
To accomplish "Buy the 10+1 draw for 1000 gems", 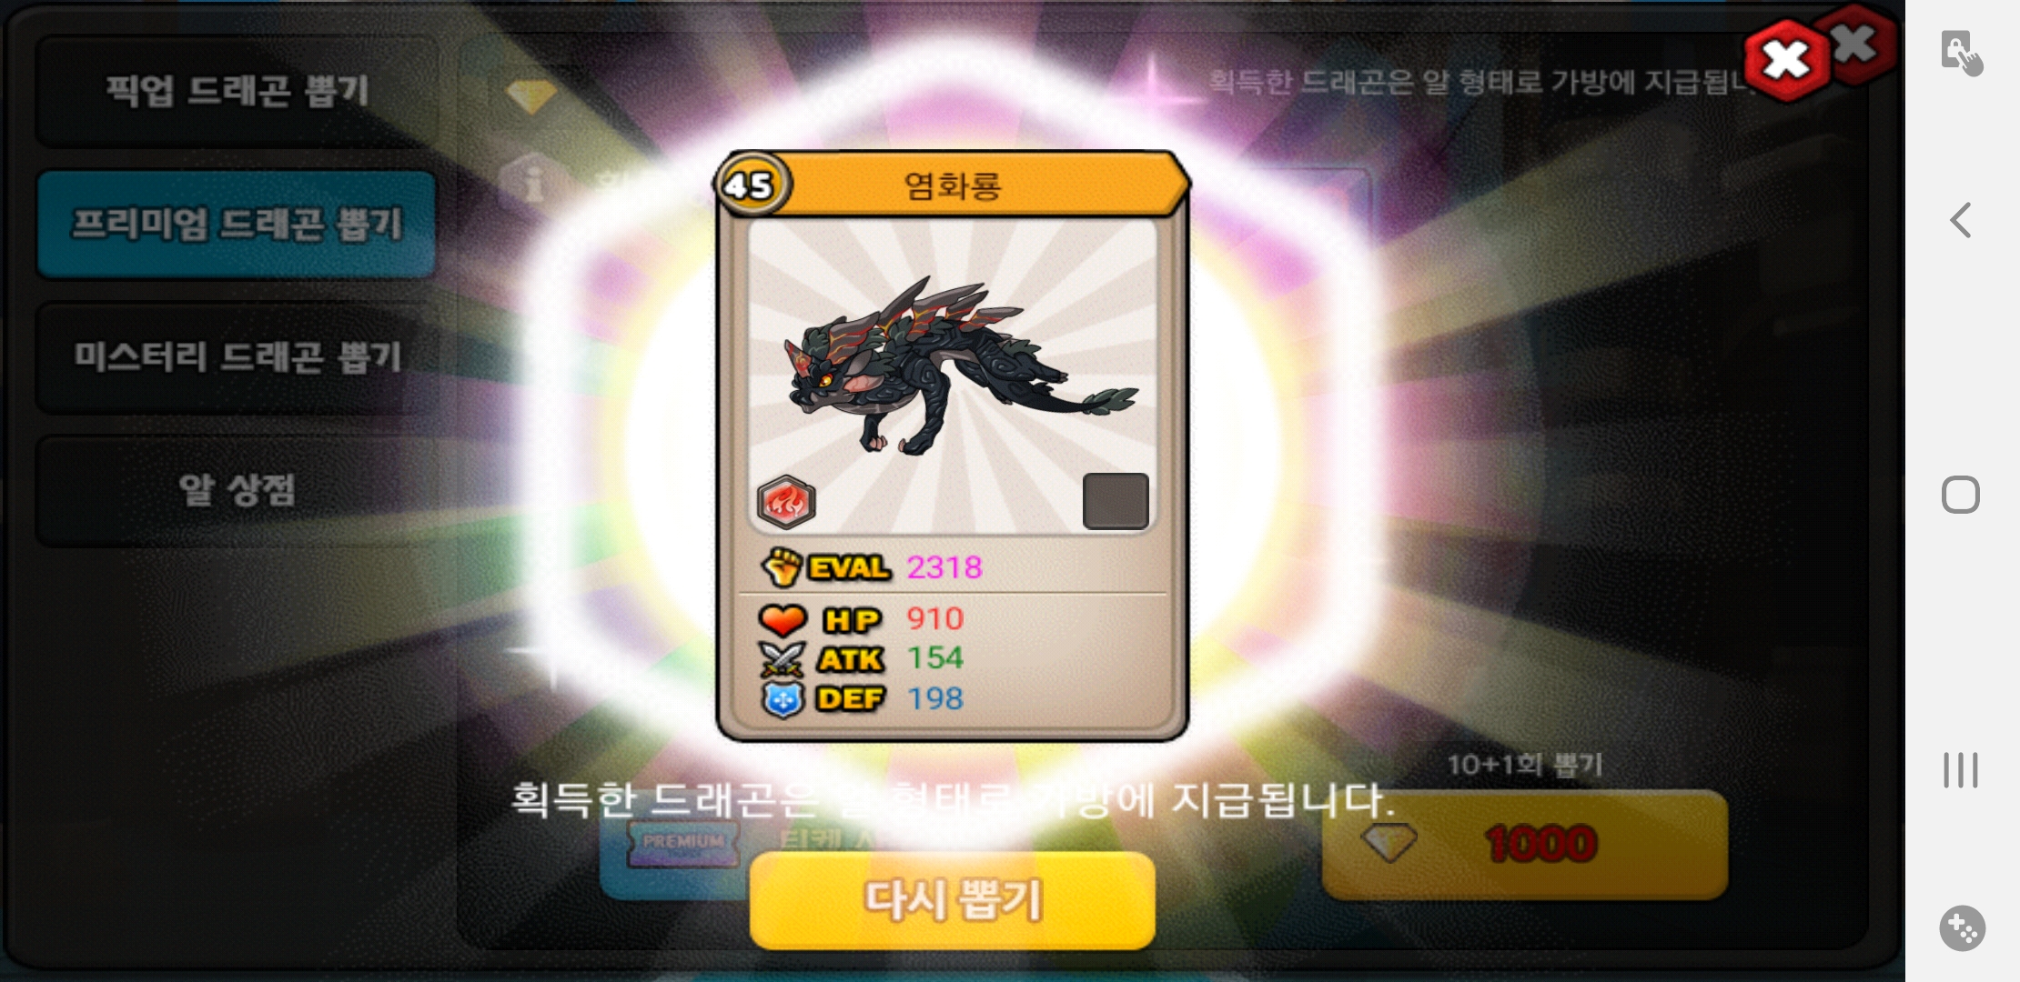I will pyautogui.click(x=1524, y=844).
